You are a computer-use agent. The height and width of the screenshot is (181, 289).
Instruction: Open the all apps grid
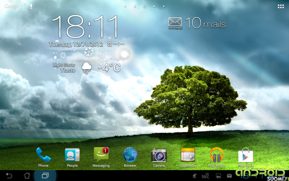[x=281, y=6]
